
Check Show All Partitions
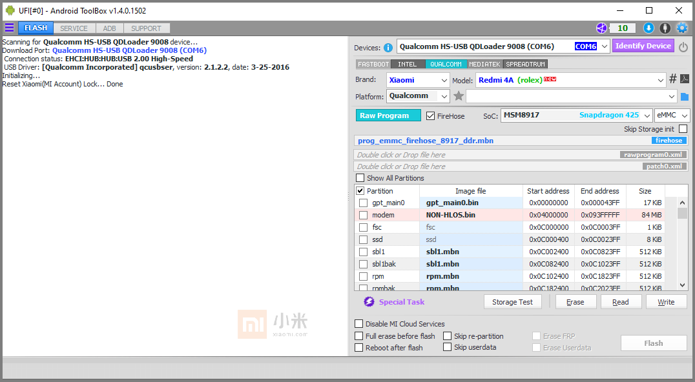(360, 177)
